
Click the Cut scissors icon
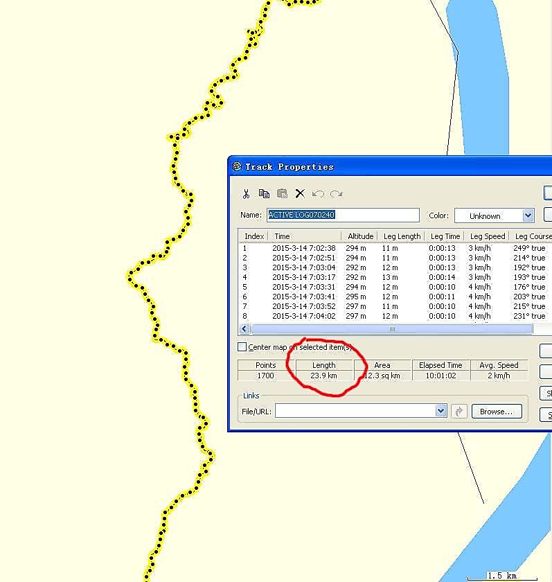click(246, 194)
